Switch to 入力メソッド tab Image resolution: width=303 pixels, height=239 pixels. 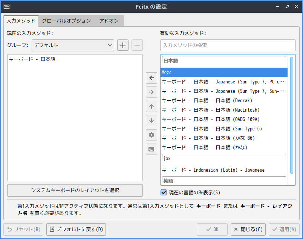pos(21,21)
